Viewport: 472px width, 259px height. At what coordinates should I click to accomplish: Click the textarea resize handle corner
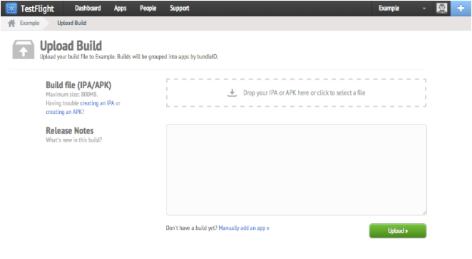424,213
